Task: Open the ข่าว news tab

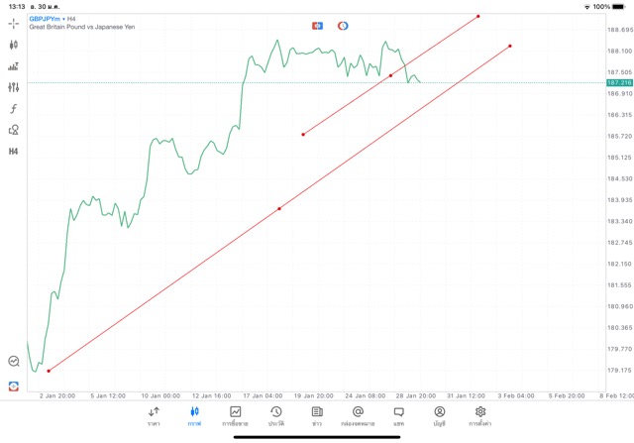Action: click(x=316, y=415)
